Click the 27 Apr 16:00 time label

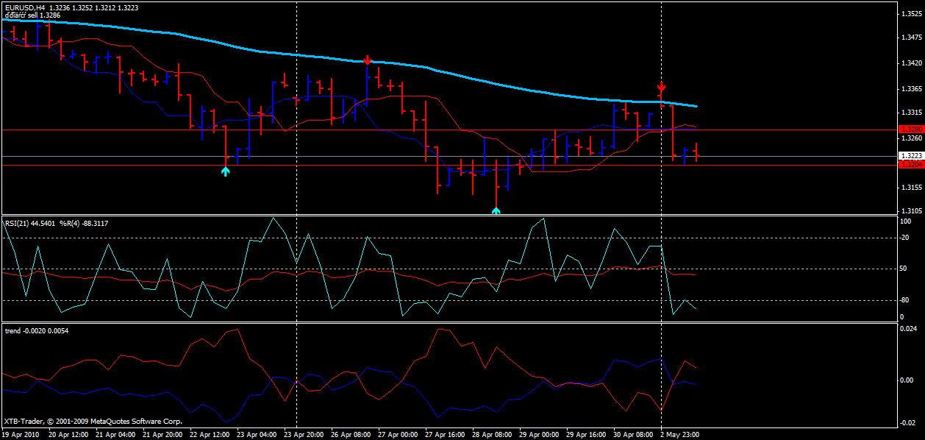[x=445, y=435]
